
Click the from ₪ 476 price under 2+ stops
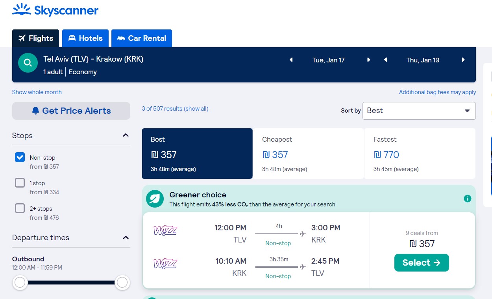coord(44,218)
